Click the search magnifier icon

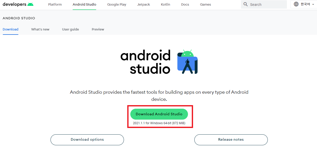point(246,4)
